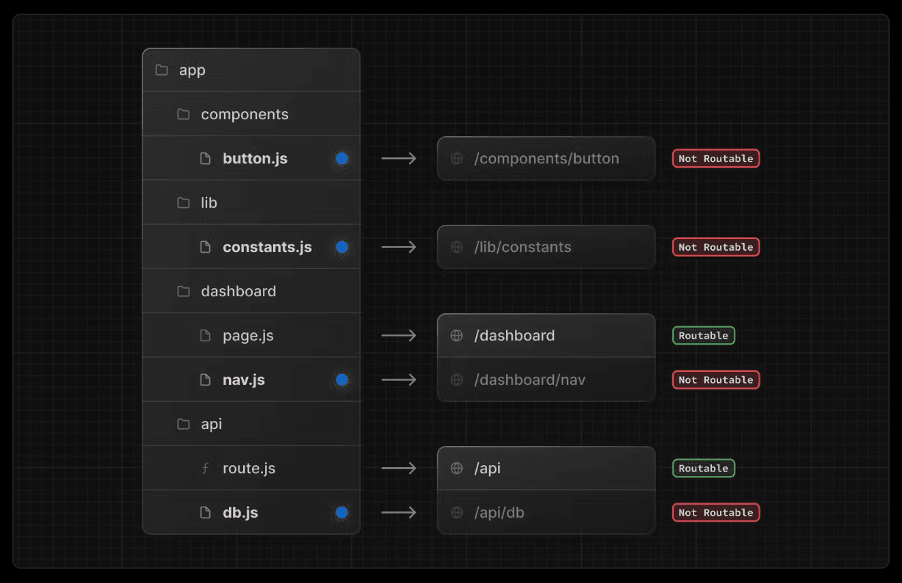This screenshot has width=902, height=583.
Task: Click the db.js file icon
Action: click(205, 513)
